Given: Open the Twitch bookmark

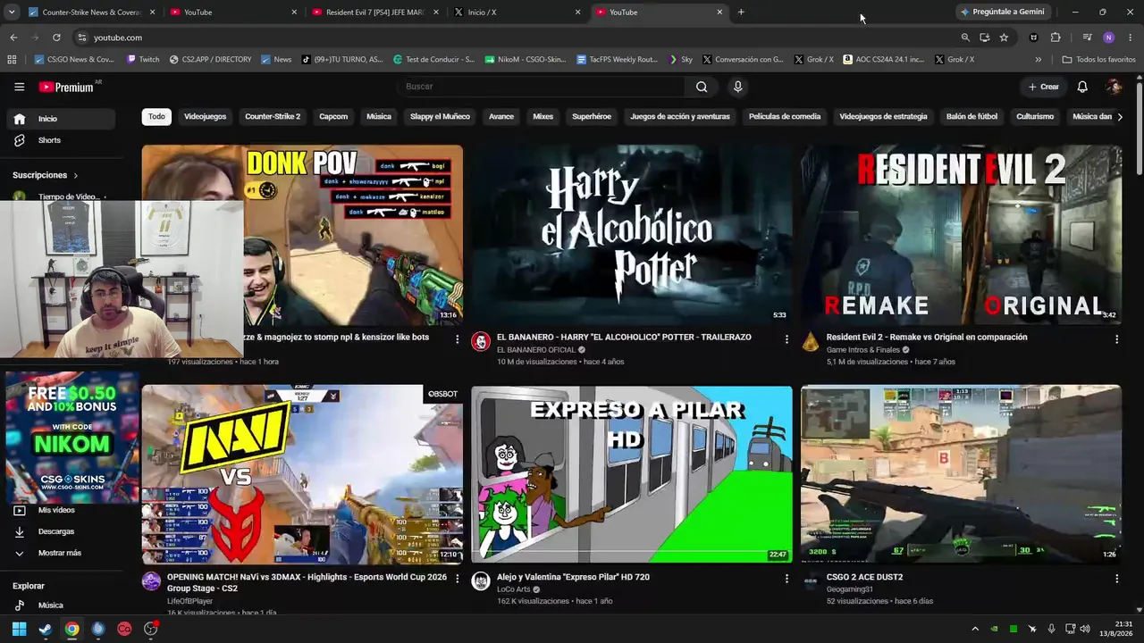Looking at the screenshot, I should pyautogui.click(x=143, y=60).
